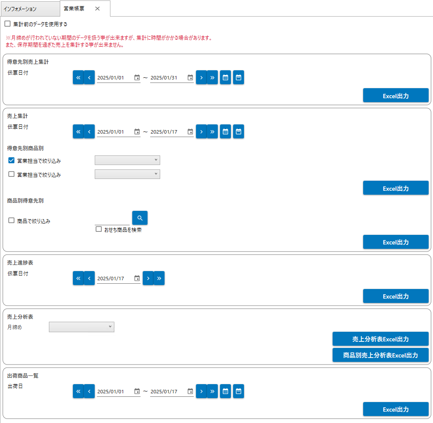This screenshot has width=433, height=423.
Task: Focus 売上集計 end date field 2025/01/17
Action: [168, 132]
